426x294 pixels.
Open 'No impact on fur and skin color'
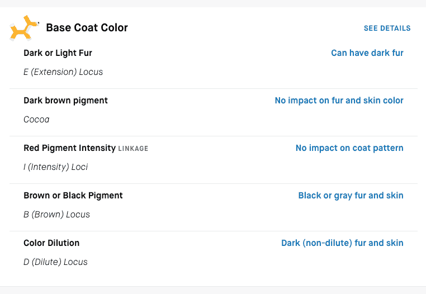click(339, 100)
